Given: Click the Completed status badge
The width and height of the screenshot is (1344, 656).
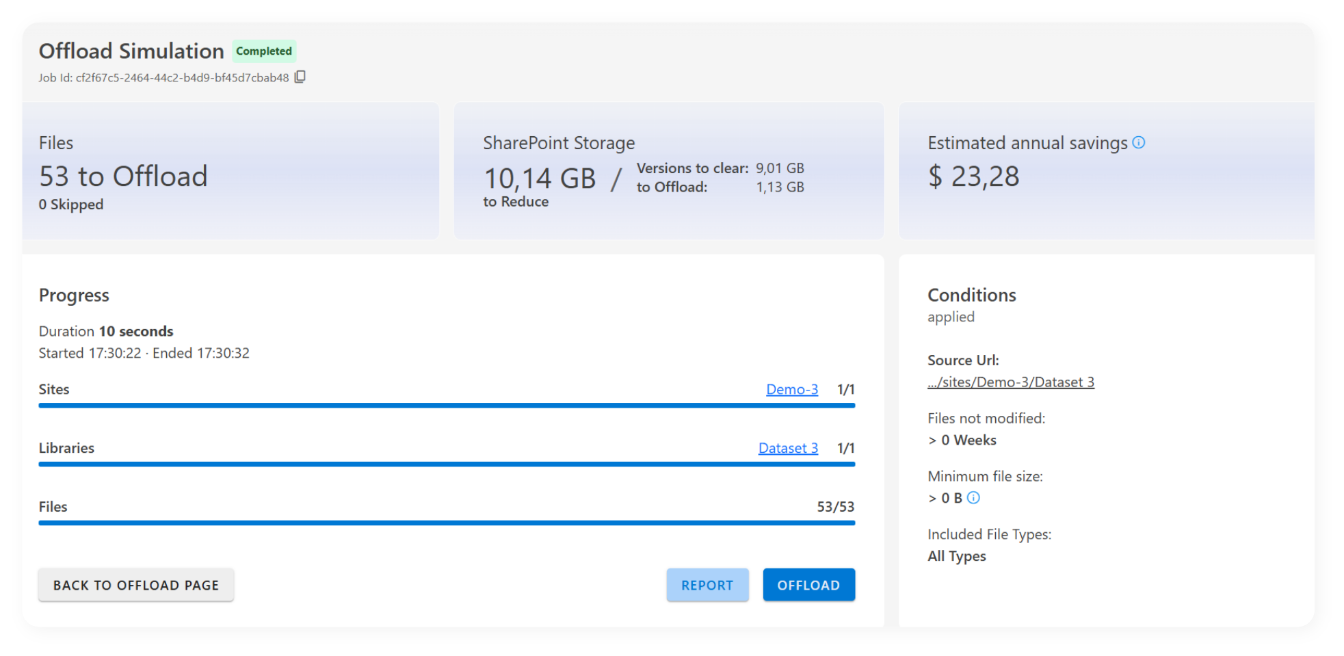Looking at the screenshot, I should pos(263,51).
